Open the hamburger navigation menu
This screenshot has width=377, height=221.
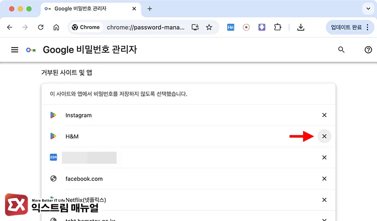15,50
